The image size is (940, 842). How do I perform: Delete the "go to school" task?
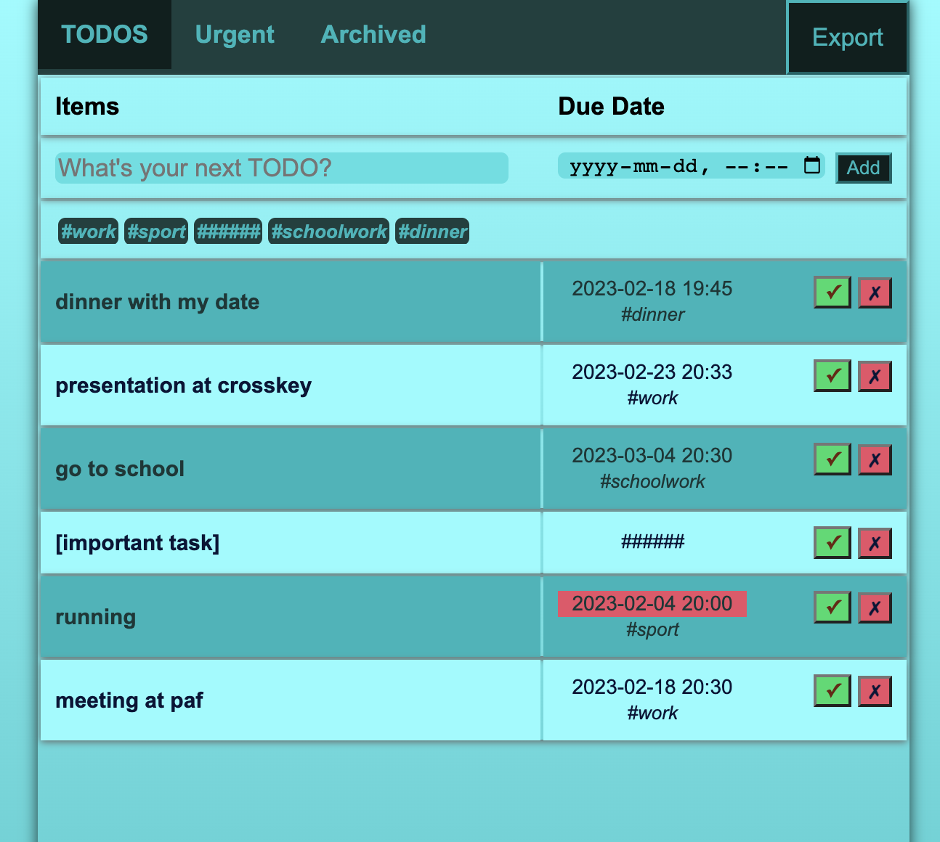tap(875, 459)
